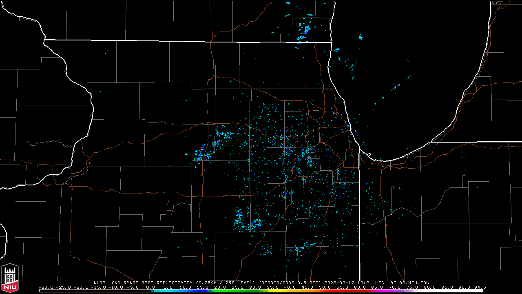Click the radar echo cluster north of state line
The image size is (522, 294).
tap(305, 29)
